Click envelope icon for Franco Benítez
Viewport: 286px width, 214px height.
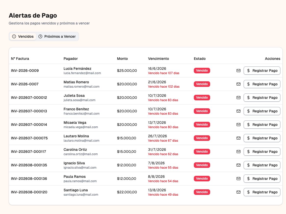point(239,111)
